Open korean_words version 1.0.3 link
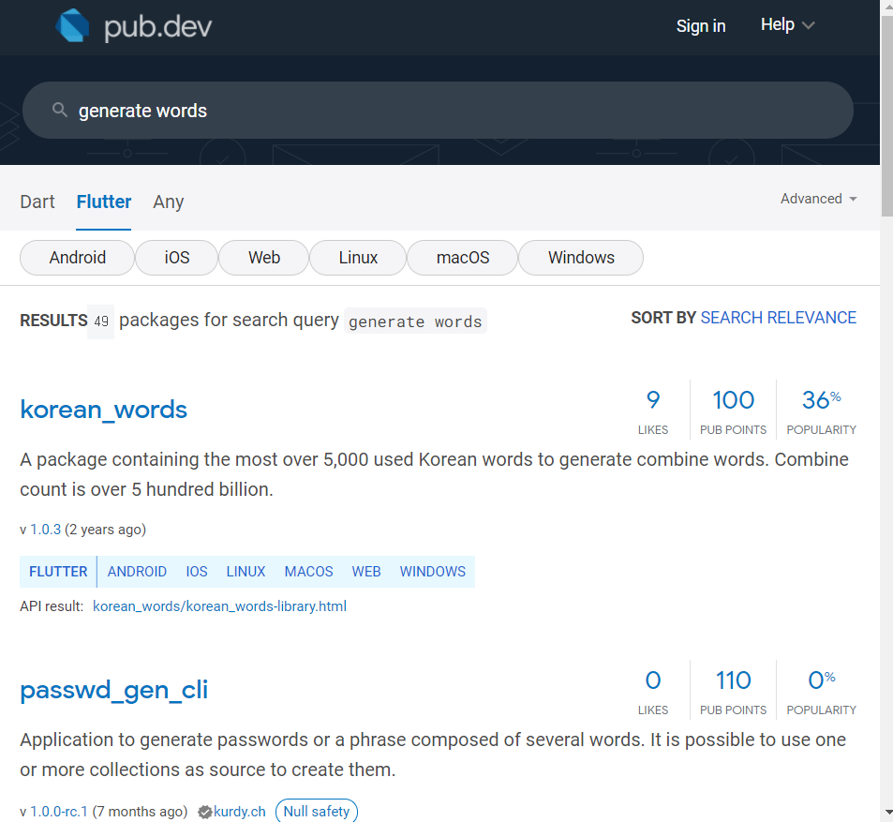The height and width of the screenshot is (822, 893). pyautogui.click(x=46, y=530)
